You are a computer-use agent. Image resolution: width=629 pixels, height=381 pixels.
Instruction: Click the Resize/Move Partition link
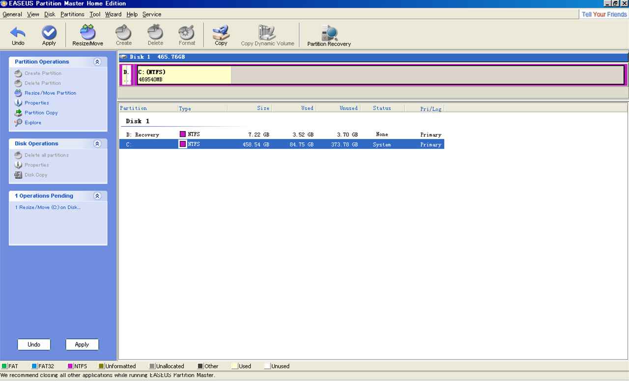pos(51,93)
